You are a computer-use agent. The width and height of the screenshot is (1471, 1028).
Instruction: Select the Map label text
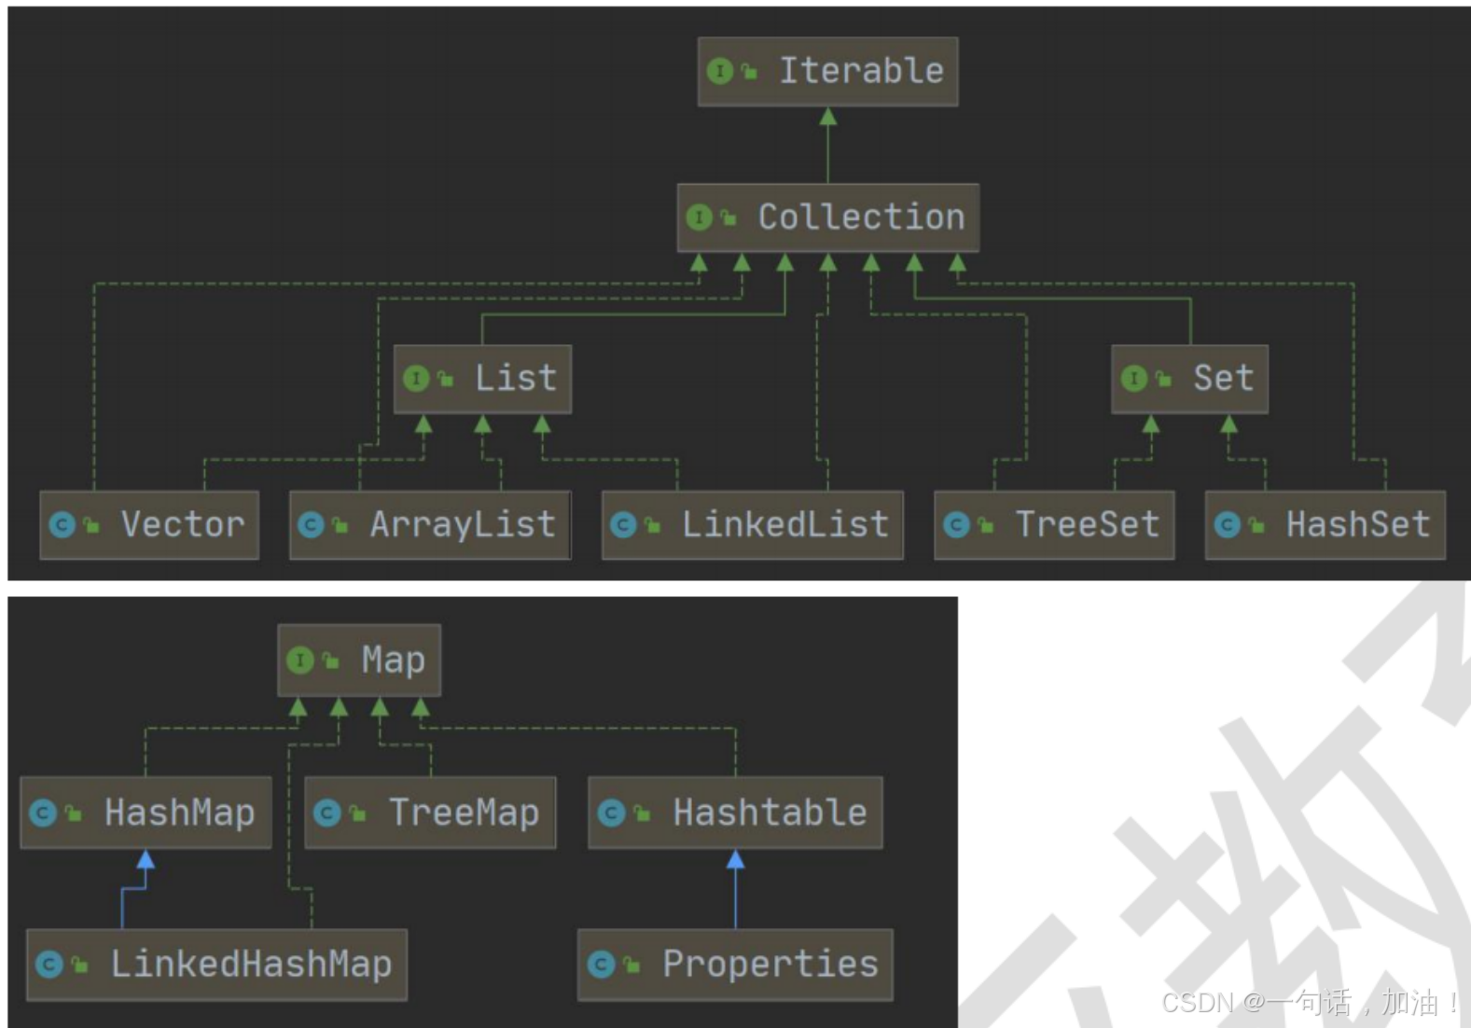coord(394,660)
